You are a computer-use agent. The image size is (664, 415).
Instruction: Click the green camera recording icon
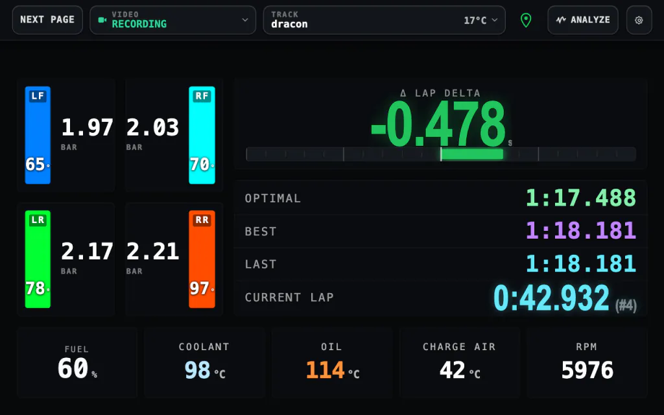[x=102, y=20]
